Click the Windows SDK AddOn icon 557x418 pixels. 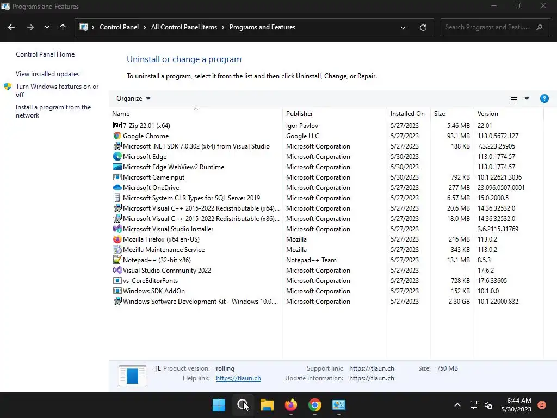pos(117,291)
